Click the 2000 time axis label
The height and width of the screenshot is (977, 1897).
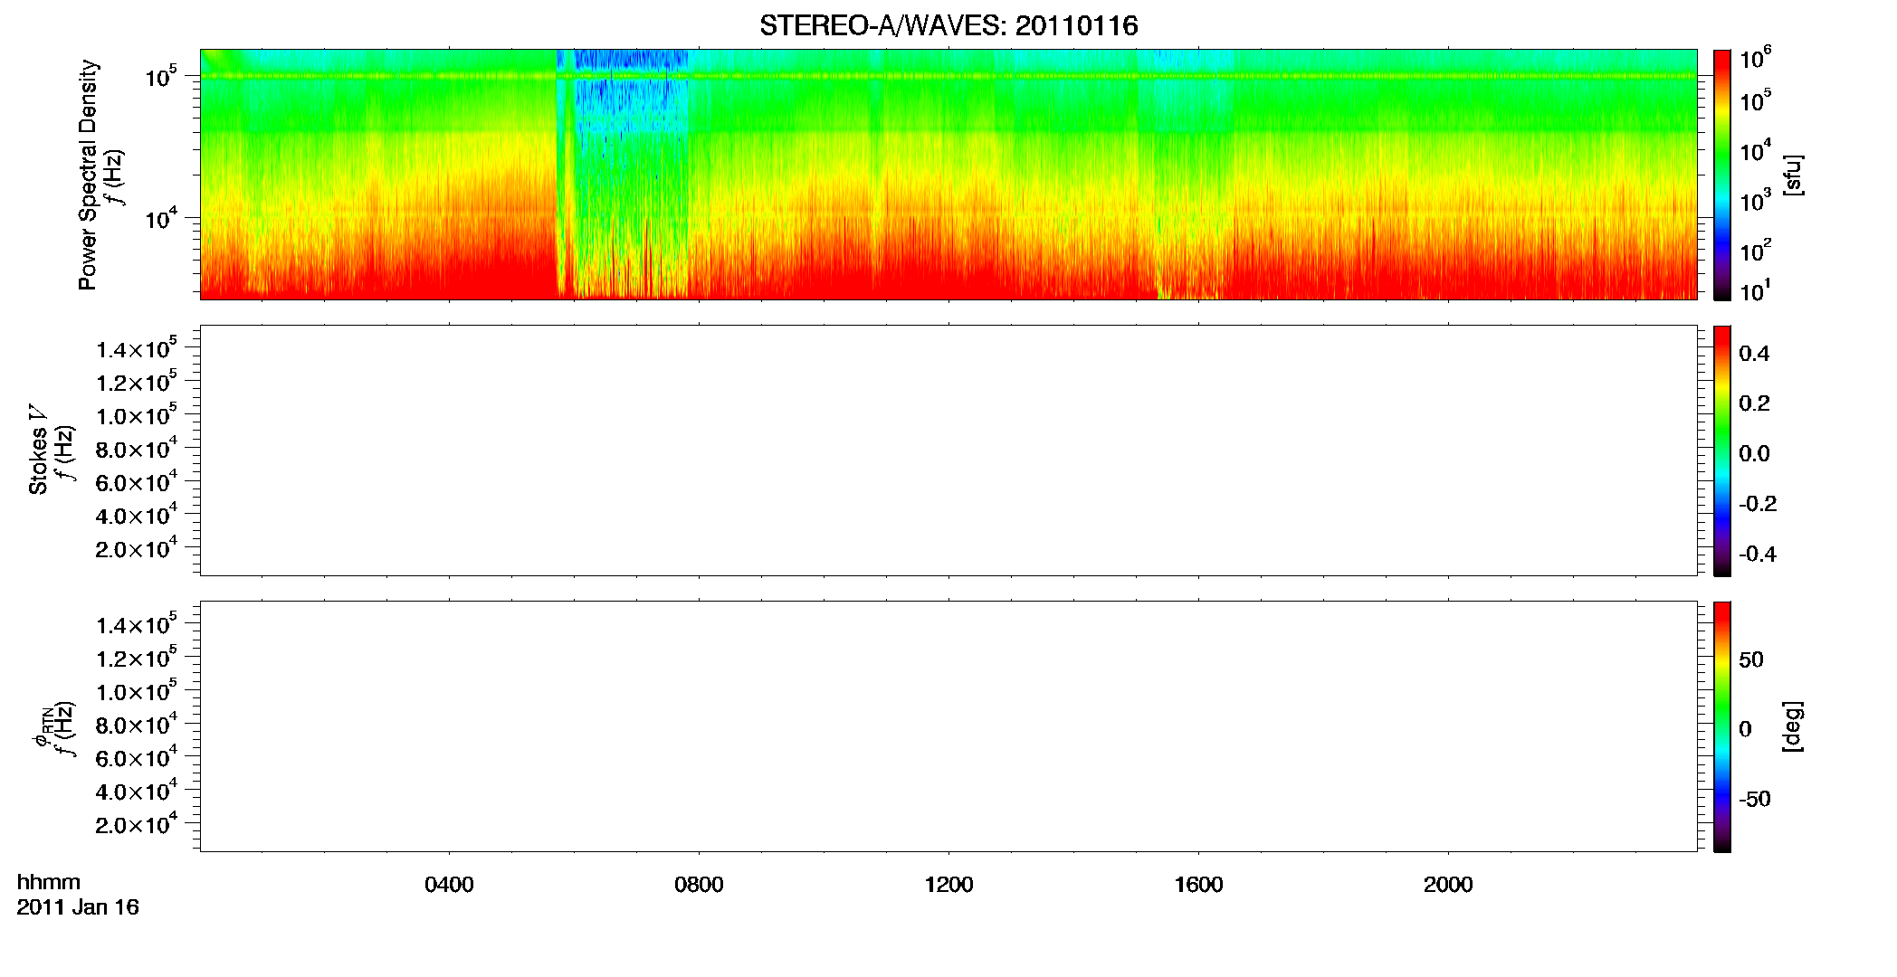(x=1448, y=885)
